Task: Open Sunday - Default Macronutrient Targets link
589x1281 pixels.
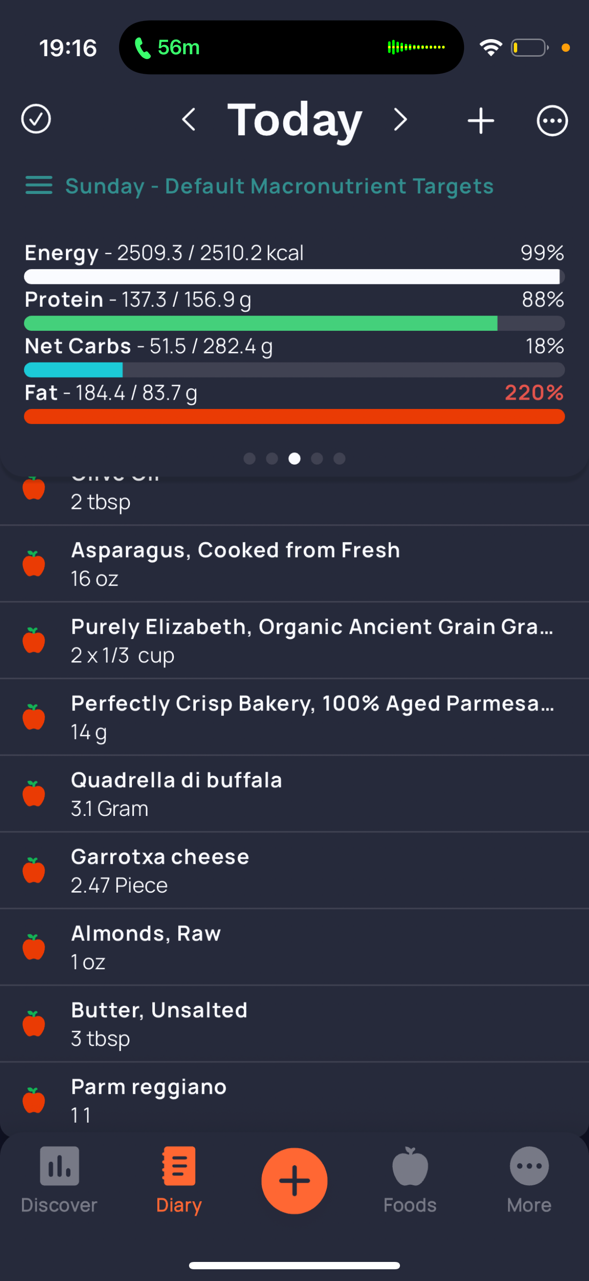Action: [x=279, y=186]
